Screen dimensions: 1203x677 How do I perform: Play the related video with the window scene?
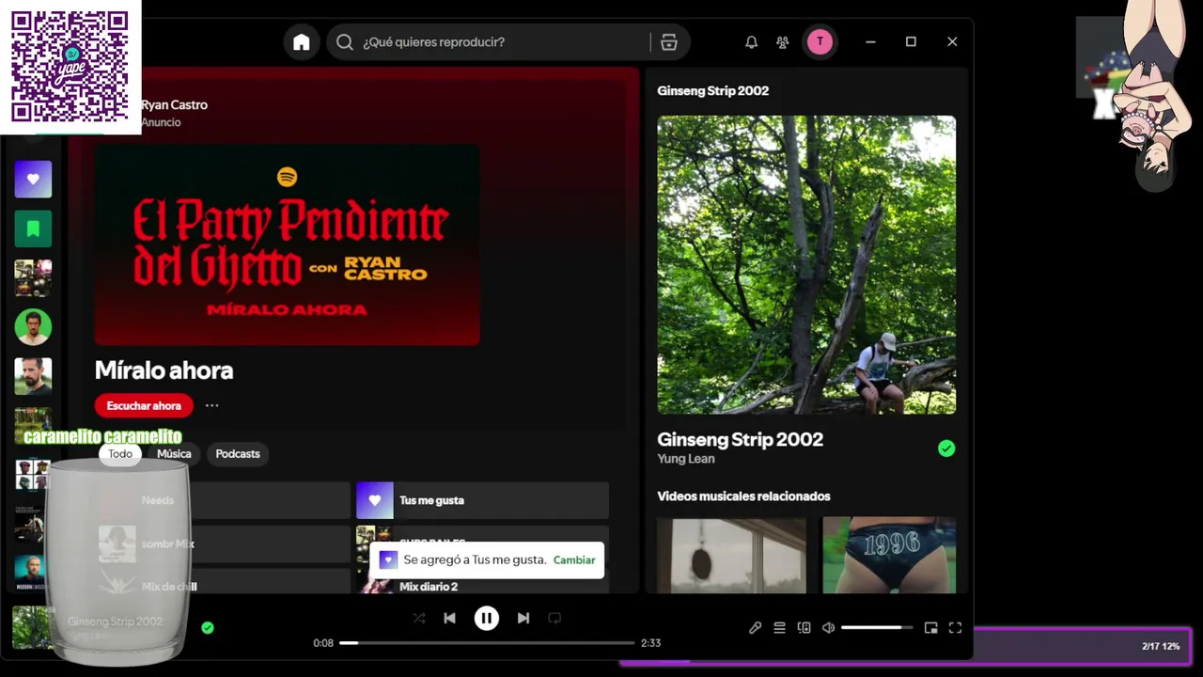coord(731,555)
